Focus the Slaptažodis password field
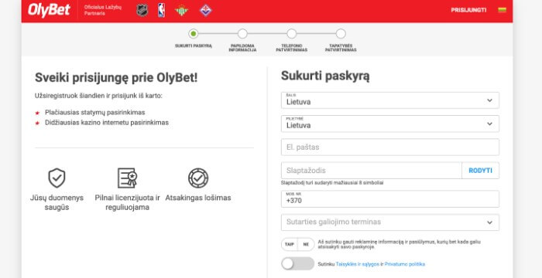This screenshot has height=278, width=542. [x=371, y=171]
